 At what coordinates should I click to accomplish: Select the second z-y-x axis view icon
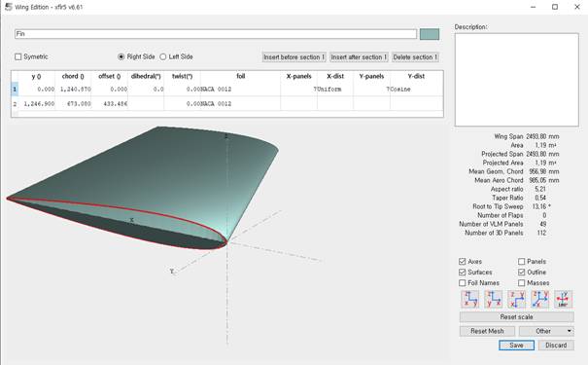(x=493, y=299)
